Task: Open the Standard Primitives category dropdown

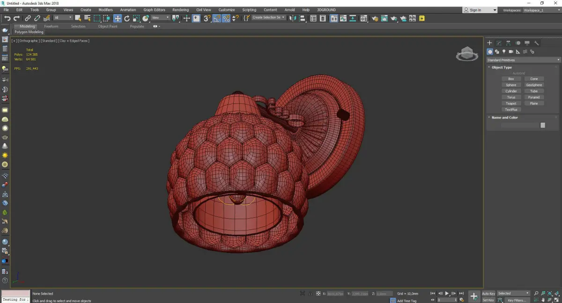Action: tap(523, 60)
